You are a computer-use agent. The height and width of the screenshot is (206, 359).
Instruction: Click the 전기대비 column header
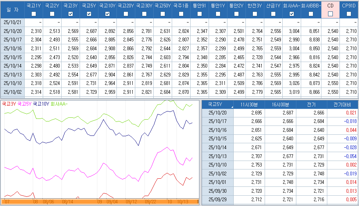[343, 104]
